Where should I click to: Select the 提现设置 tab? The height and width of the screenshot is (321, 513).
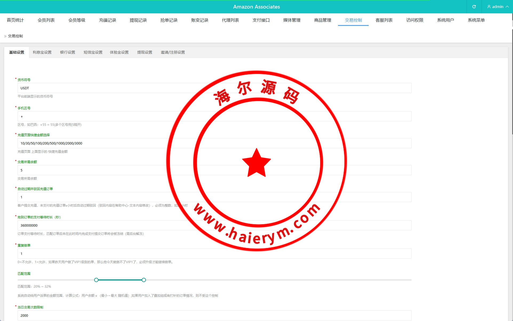click(145, 52)
